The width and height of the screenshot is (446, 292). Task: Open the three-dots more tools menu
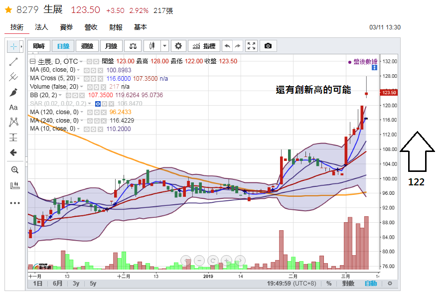(x=15, y=203)
